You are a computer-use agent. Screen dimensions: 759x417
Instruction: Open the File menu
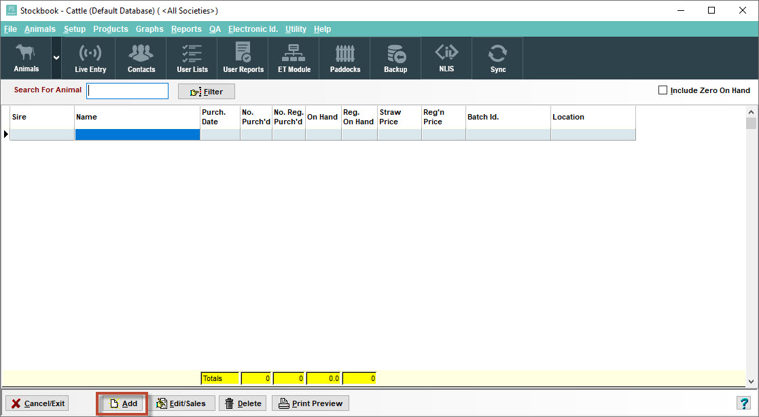(10, 29)
